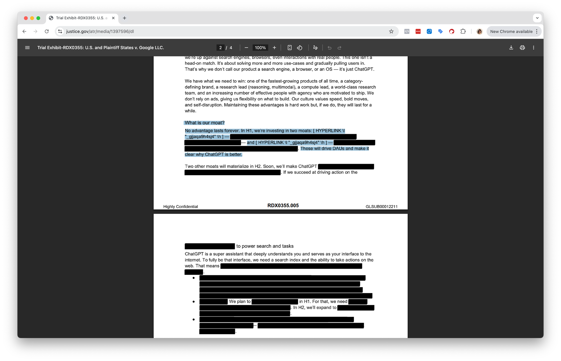The width and height of the screenshot is (561, 361).
Task: Print the PDF document
Action: click(x=522, y=48)
